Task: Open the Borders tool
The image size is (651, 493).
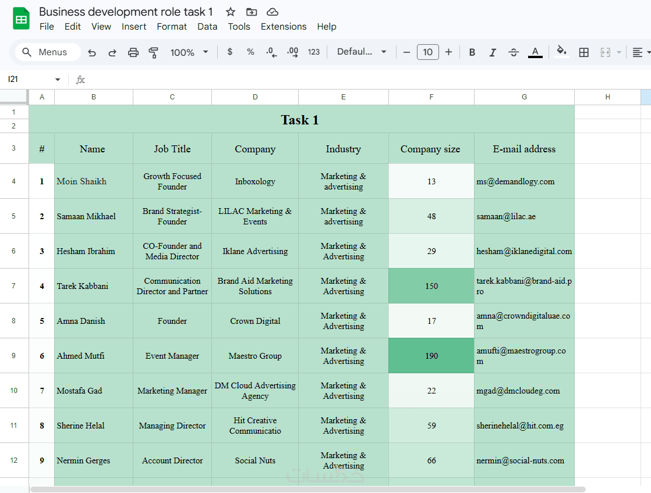Action: [x=583, y=52]
